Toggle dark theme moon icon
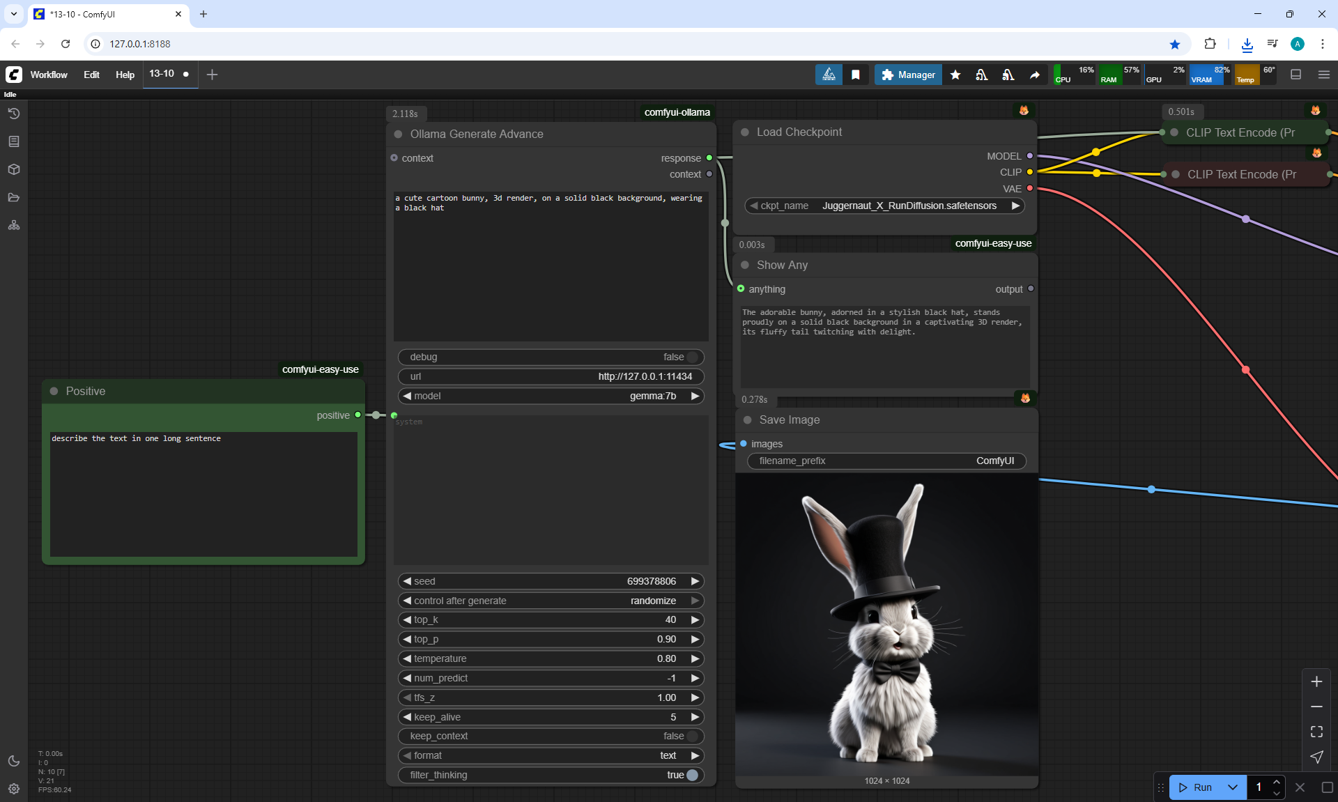1338x802 pixels. 14,761
